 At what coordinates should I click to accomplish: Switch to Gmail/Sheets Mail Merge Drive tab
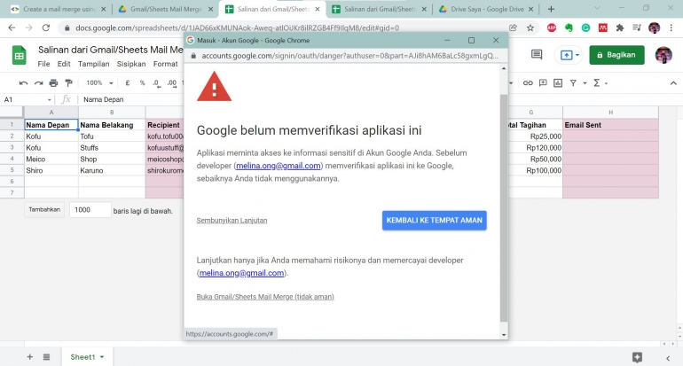[166, 9]
